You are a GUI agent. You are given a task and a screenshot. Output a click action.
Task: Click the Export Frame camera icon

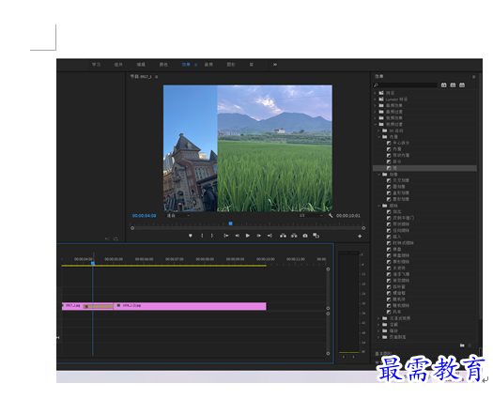[x=305, y=236]
